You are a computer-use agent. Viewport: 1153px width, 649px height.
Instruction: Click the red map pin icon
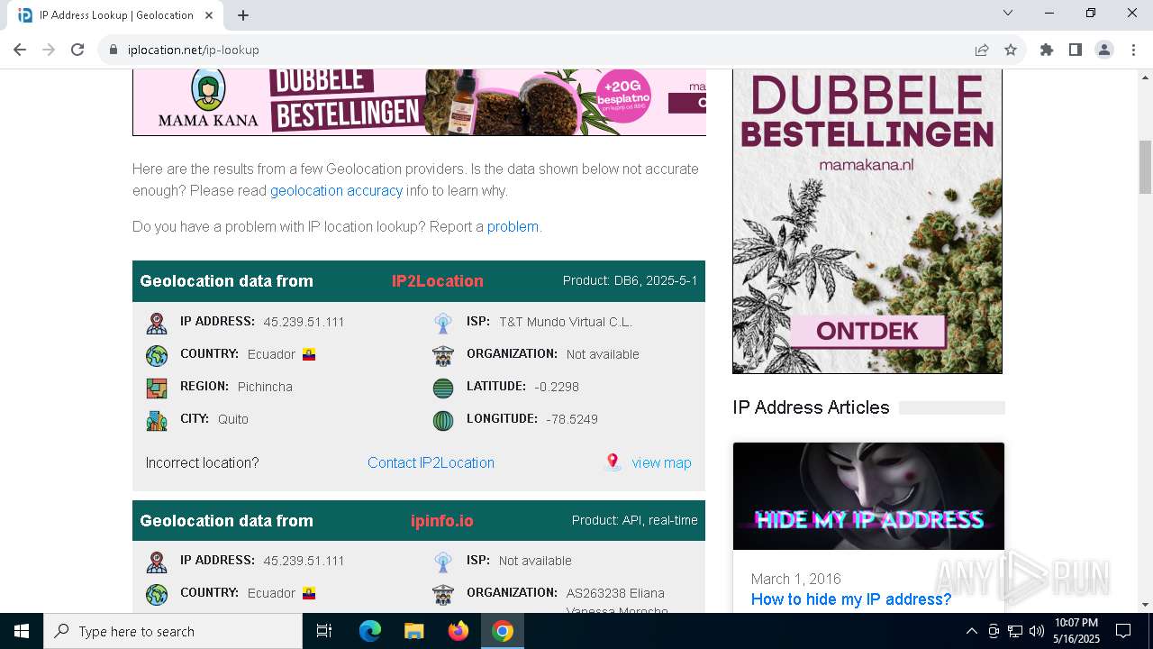[x=613, y=462]
